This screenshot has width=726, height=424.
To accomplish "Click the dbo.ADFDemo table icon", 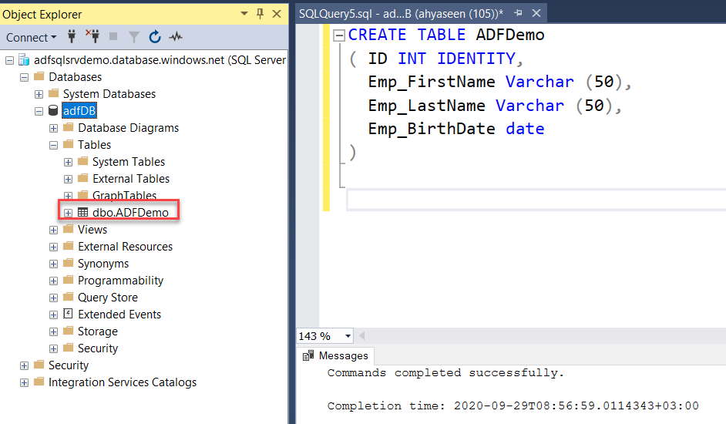I will click(x=83, y=213).
